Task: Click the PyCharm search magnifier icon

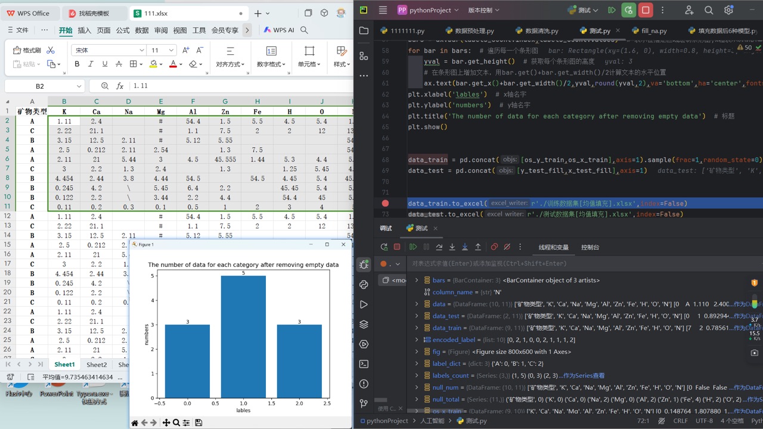Action: pos(709,10)
